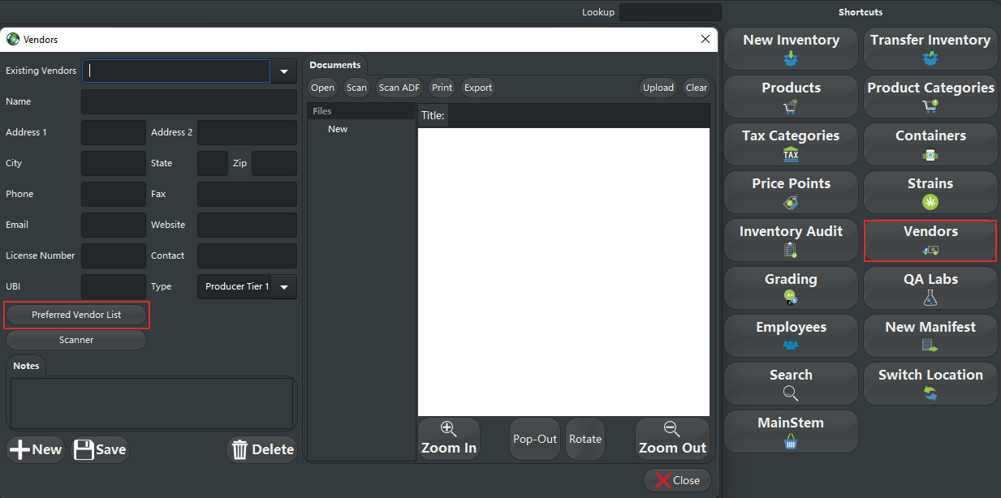This screenshot has height=498, width=1001.
Task: Launch the Inventory Audit tool
Action: (790, 239)
